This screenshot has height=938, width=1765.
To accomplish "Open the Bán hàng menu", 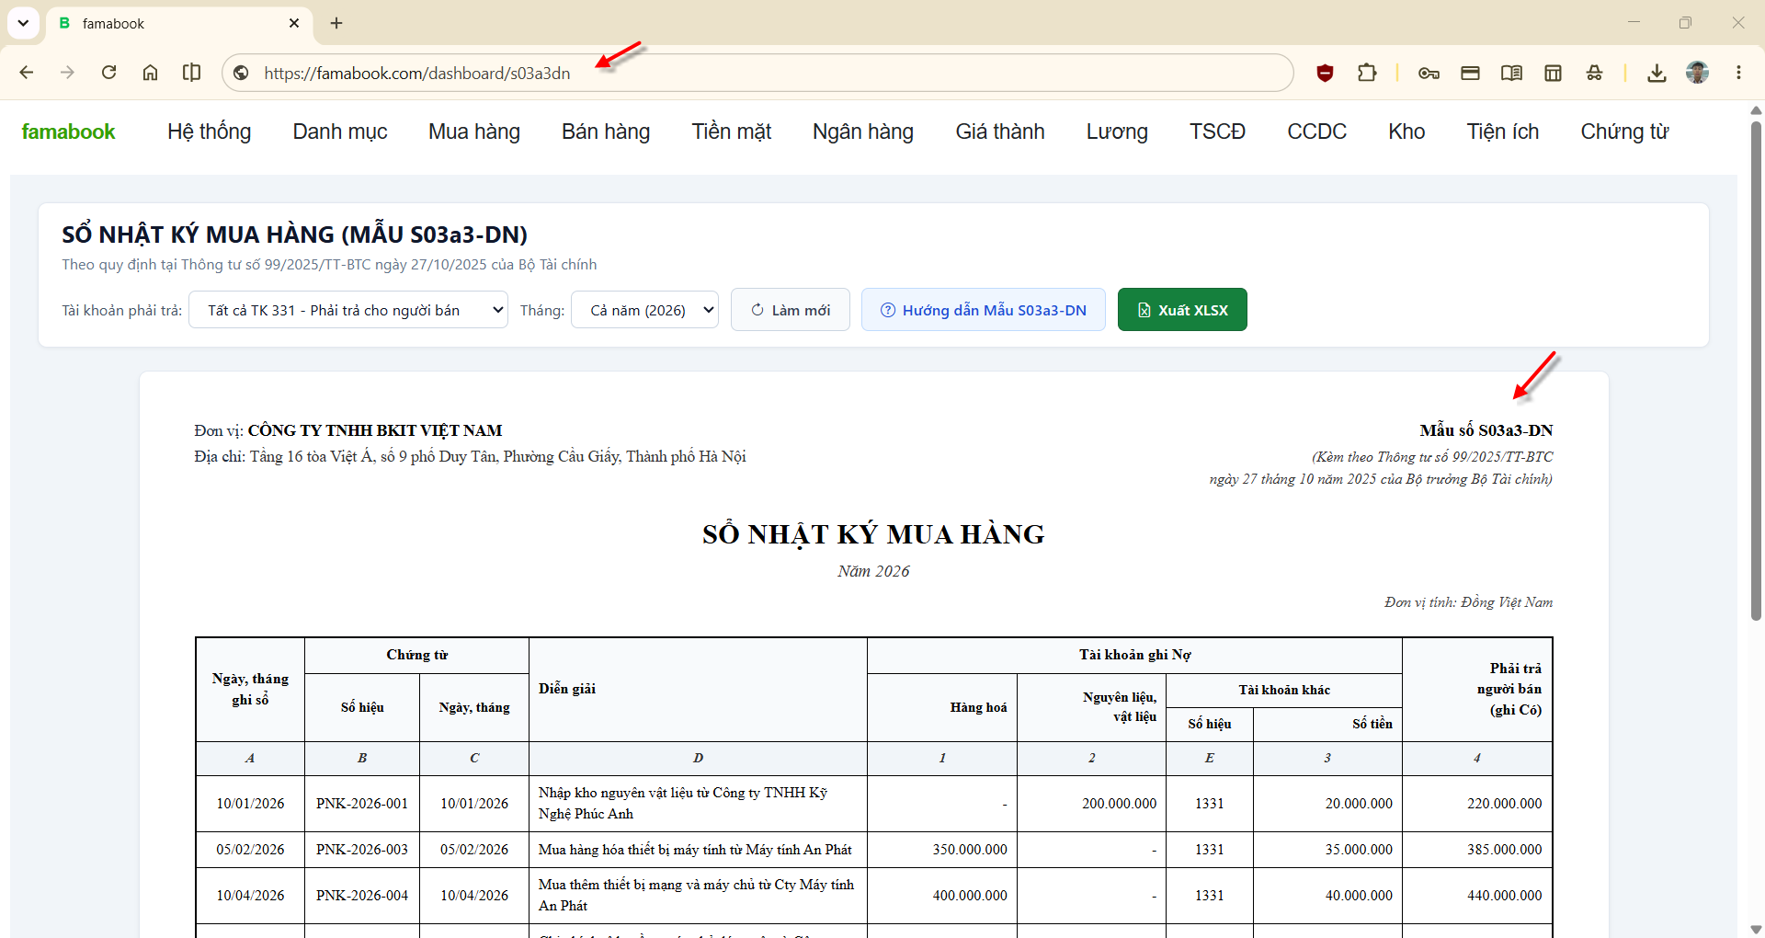I will [606, 132].
